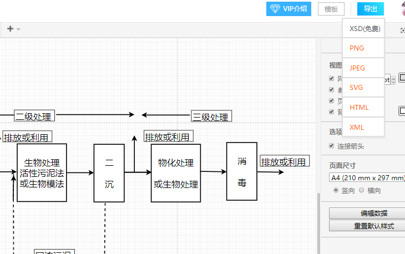
Task: Toggle fourth checkbox under 视图 section
Action: [x=332, y=112]
